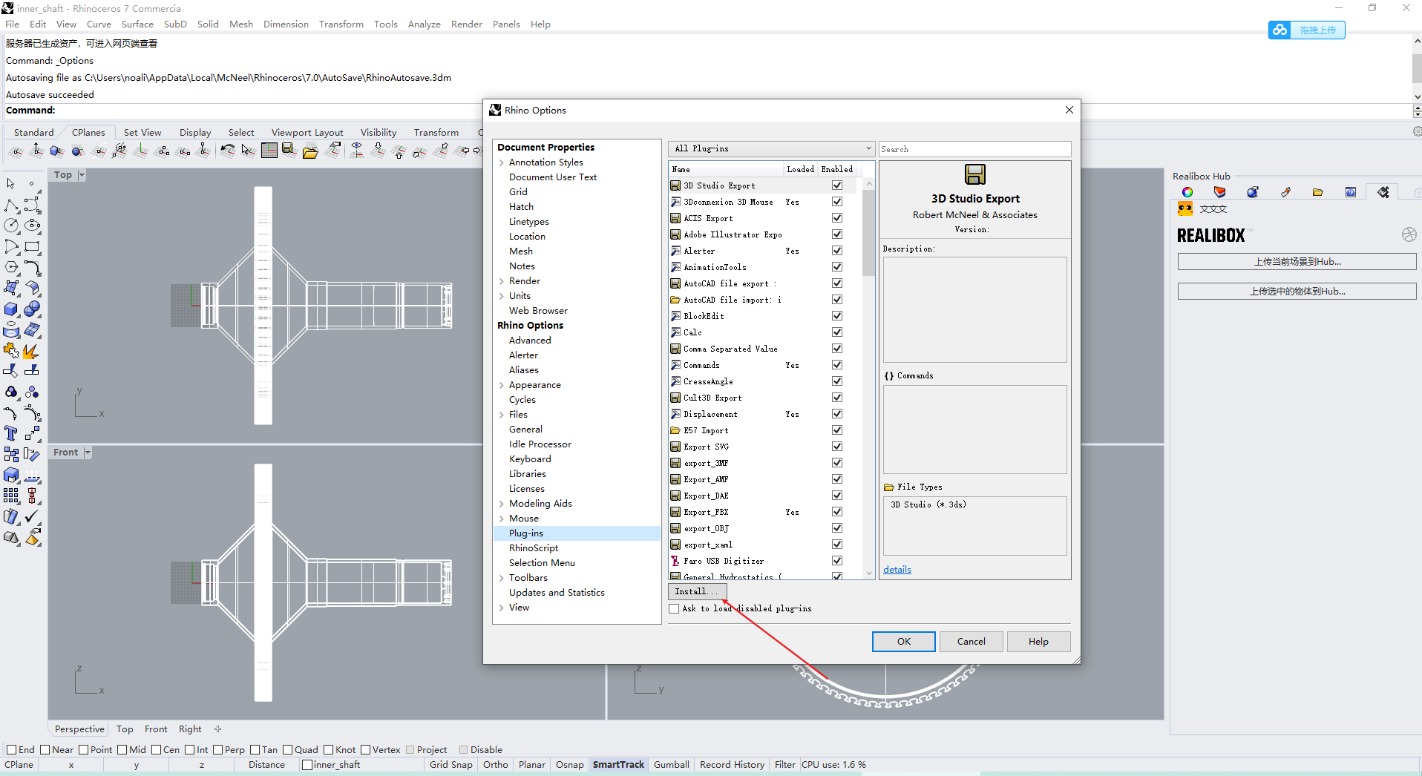Enable Ask to load disabled plug-ins

tap(674, 609)
